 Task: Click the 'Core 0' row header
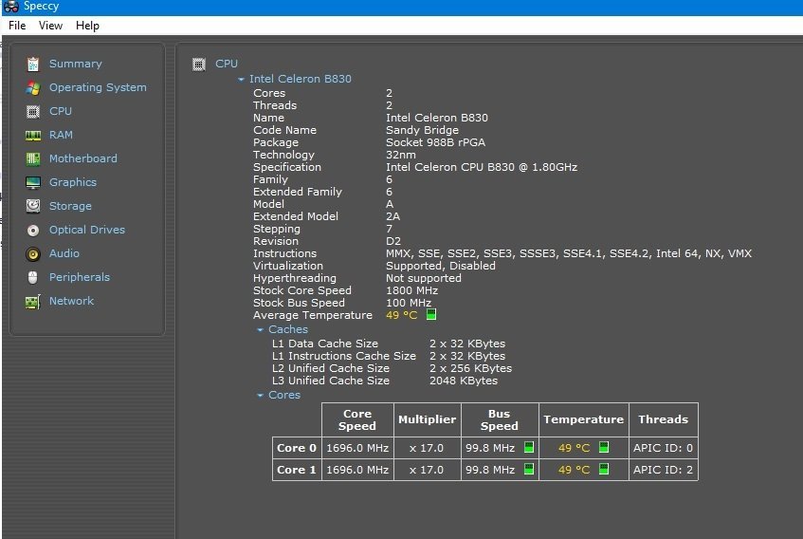point(297,448)
